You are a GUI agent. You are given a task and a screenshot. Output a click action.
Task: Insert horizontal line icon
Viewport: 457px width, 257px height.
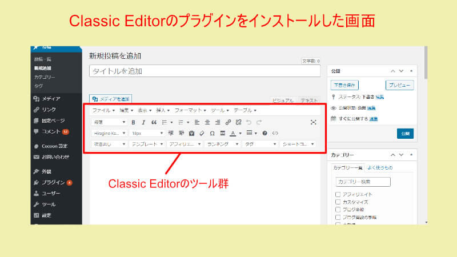point(223,133)
